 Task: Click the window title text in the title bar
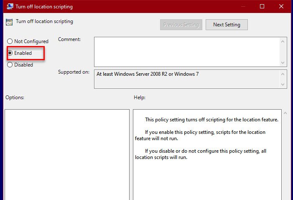coord(43,6)
